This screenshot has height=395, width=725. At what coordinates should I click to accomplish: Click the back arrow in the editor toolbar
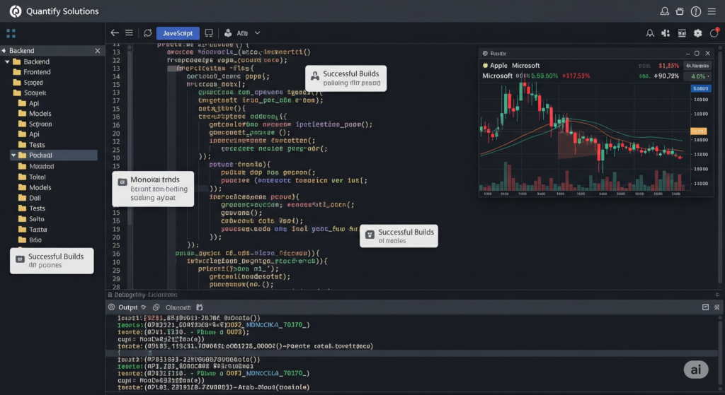[x=115, y=33]
